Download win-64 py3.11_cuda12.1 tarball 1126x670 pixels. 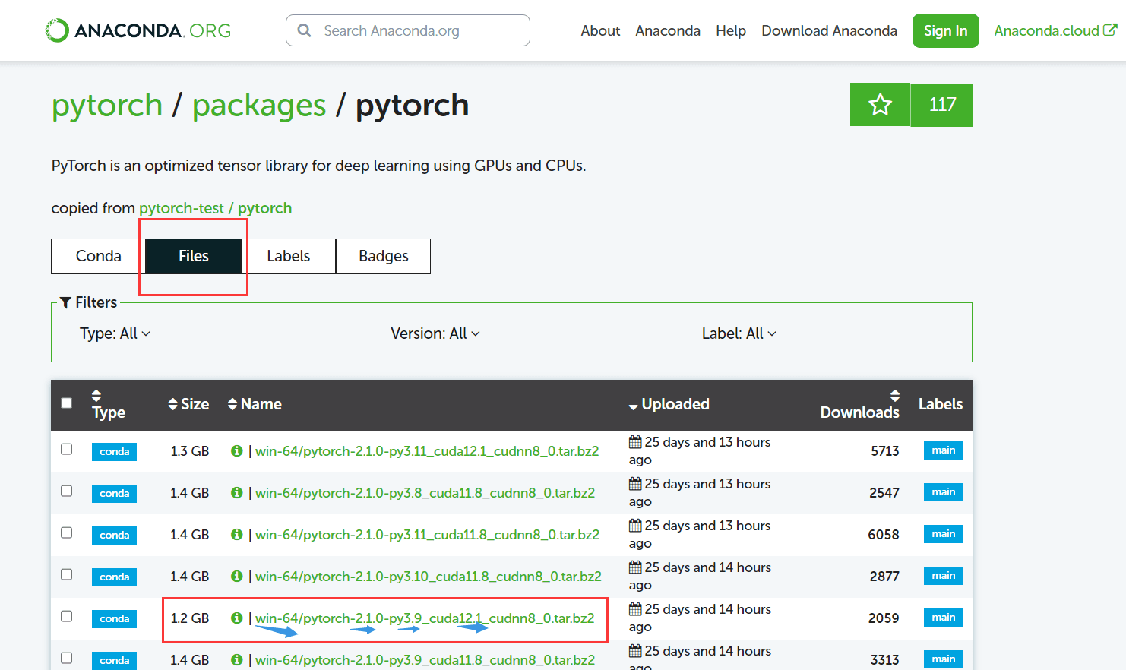point(427,451)
